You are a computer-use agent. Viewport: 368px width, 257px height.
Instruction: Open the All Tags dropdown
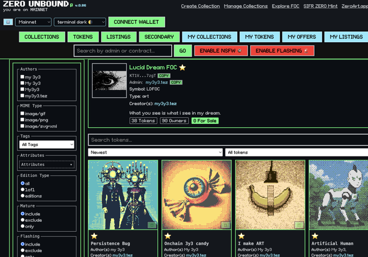point(47,144)
